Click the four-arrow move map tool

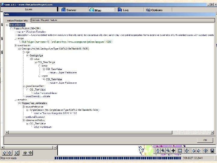173,151
